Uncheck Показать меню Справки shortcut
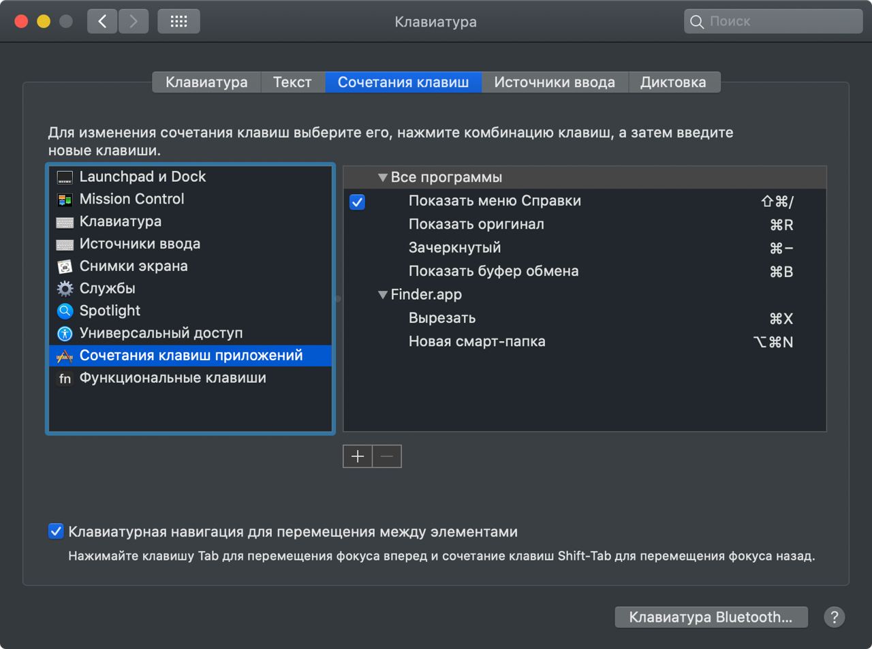This screenshot has width=872, height=649. tap(357, 202)
